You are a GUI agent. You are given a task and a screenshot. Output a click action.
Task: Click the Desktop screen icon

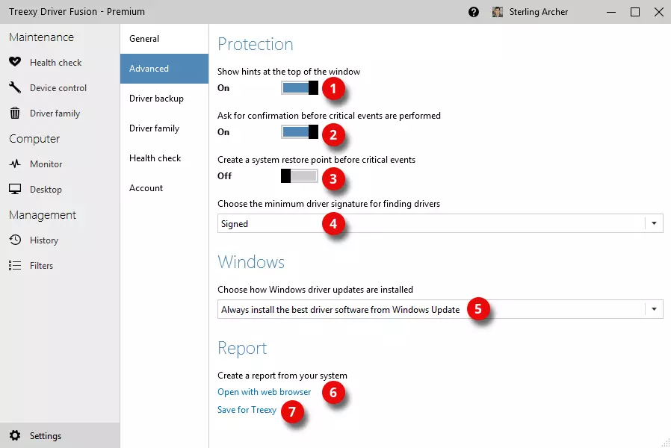(15, 189)
